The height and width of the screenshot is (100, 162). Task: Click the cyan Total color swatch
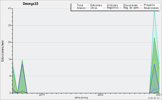pos(74,5)
